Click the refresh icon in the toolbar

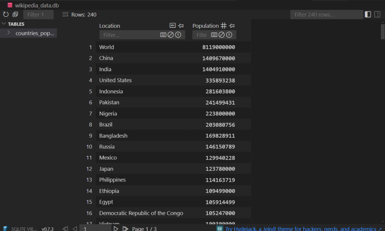pyautogui.click(x=5, y=14)
